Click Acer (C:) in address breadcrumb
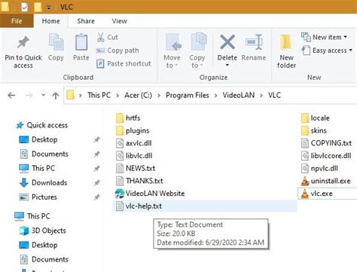 [x=139, y=95]
